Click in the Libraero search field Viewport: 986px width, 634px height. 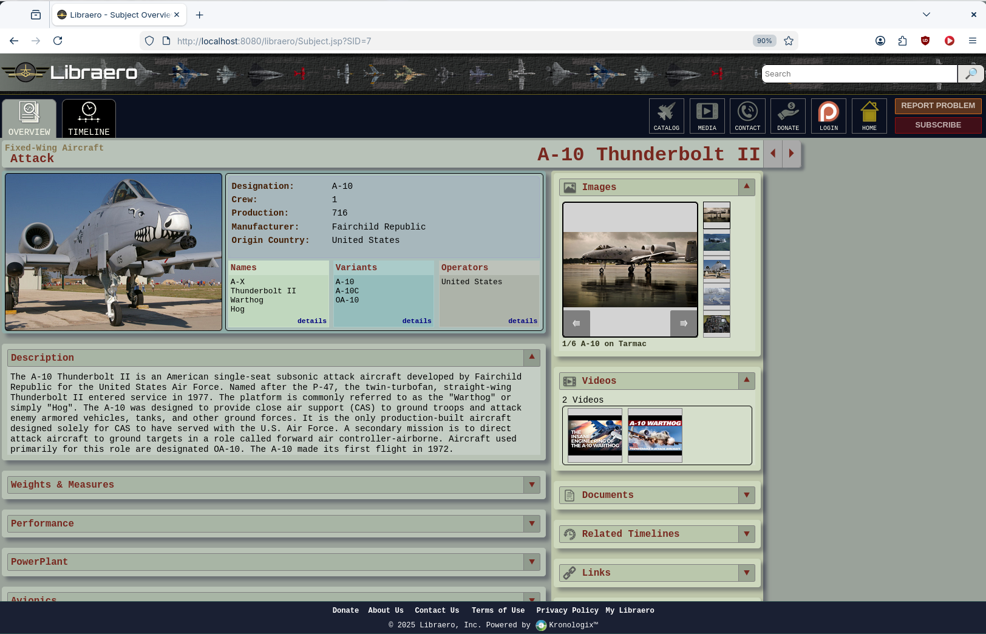point(858,73)
